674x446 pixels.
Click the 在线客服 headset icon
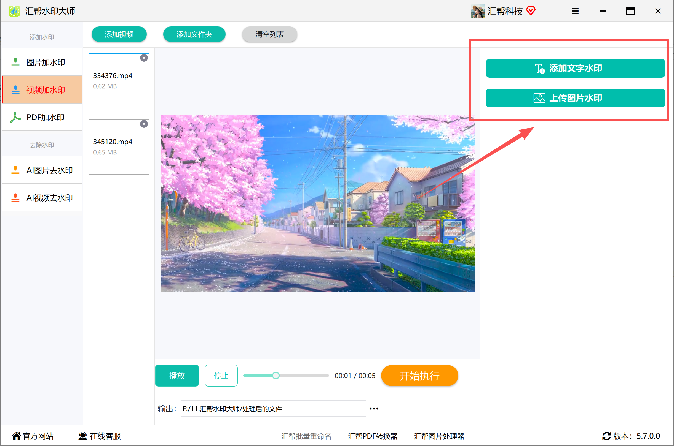click(x=83, y=436)
